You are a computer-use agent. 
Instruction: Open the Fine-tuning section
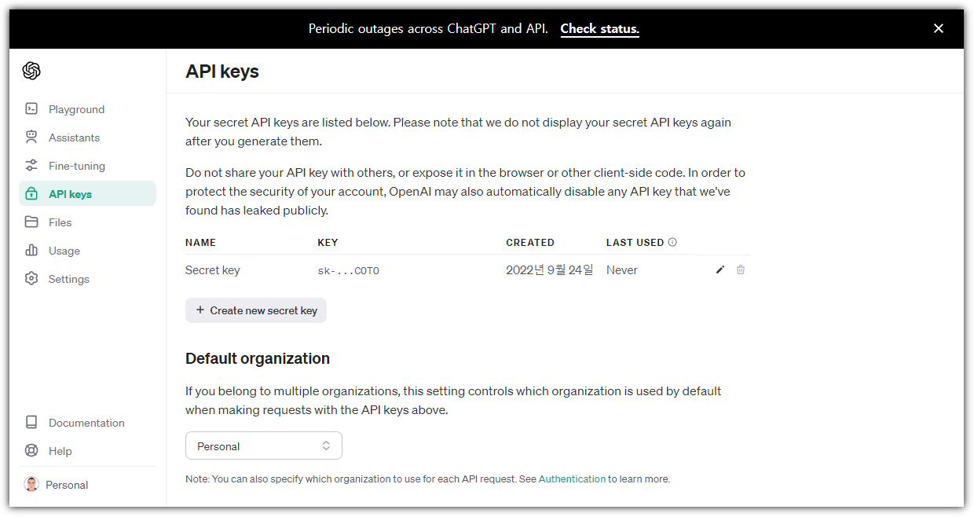(87, 166)
